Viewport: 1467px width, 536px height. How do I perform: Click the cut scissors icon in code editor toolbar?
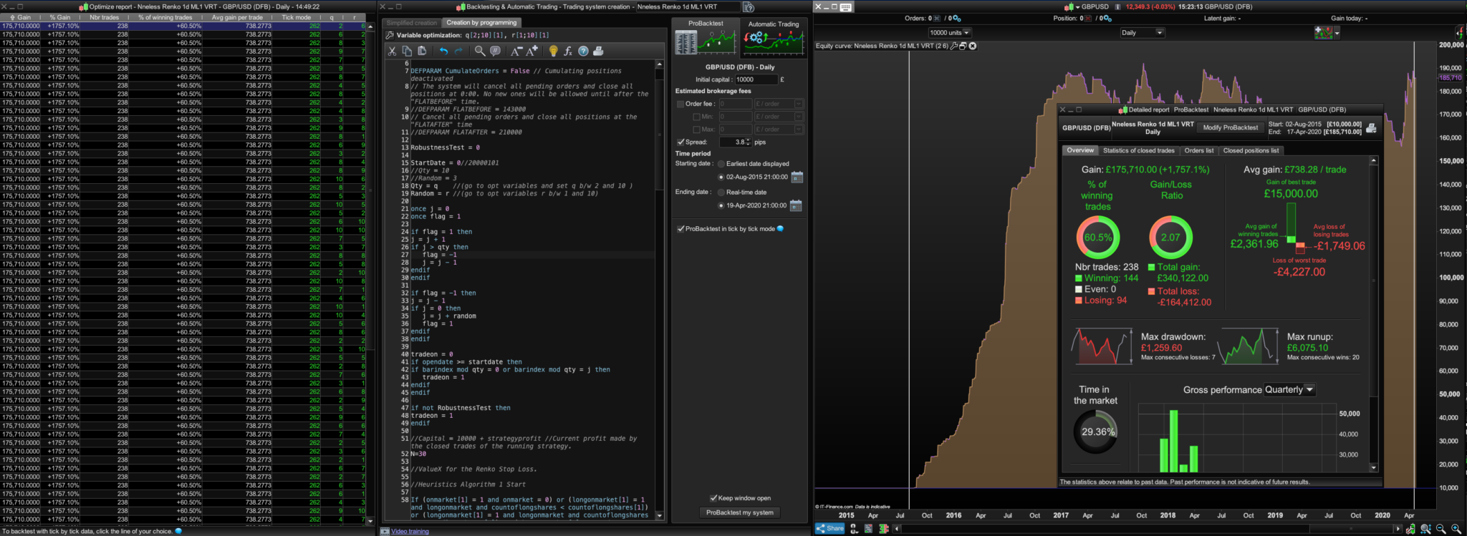392,51
